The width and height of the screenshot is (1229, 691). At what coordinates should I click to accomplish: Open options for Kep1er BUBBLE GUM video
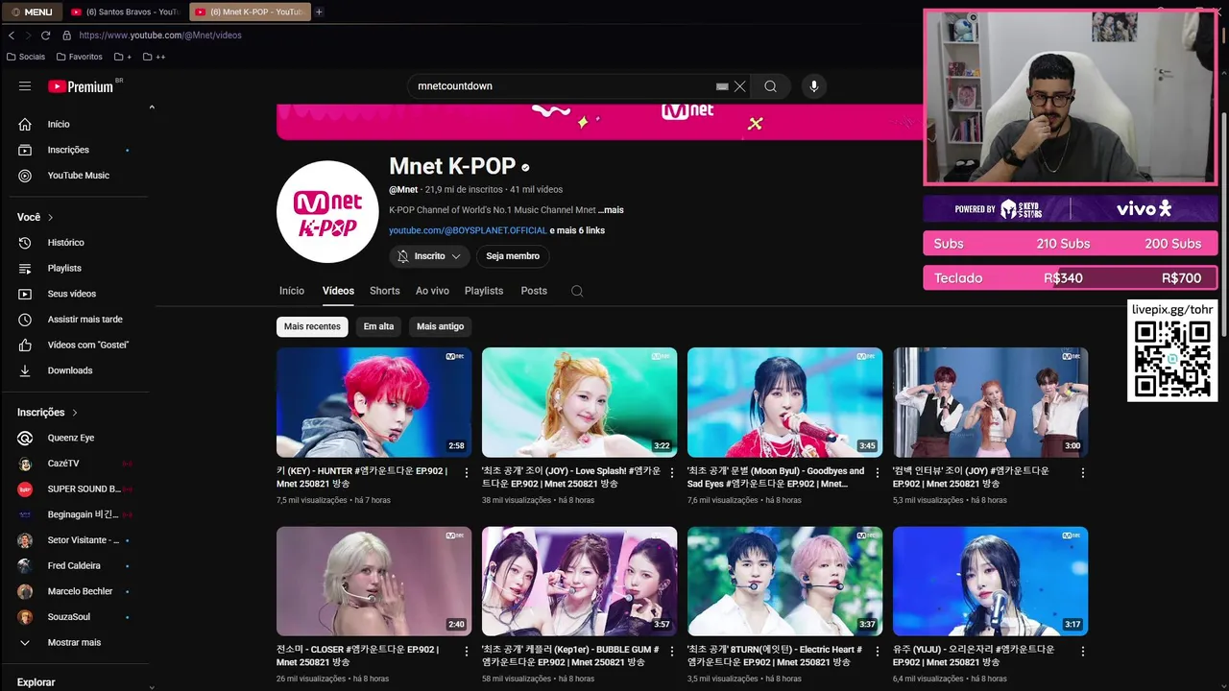(x=672, y=652)
